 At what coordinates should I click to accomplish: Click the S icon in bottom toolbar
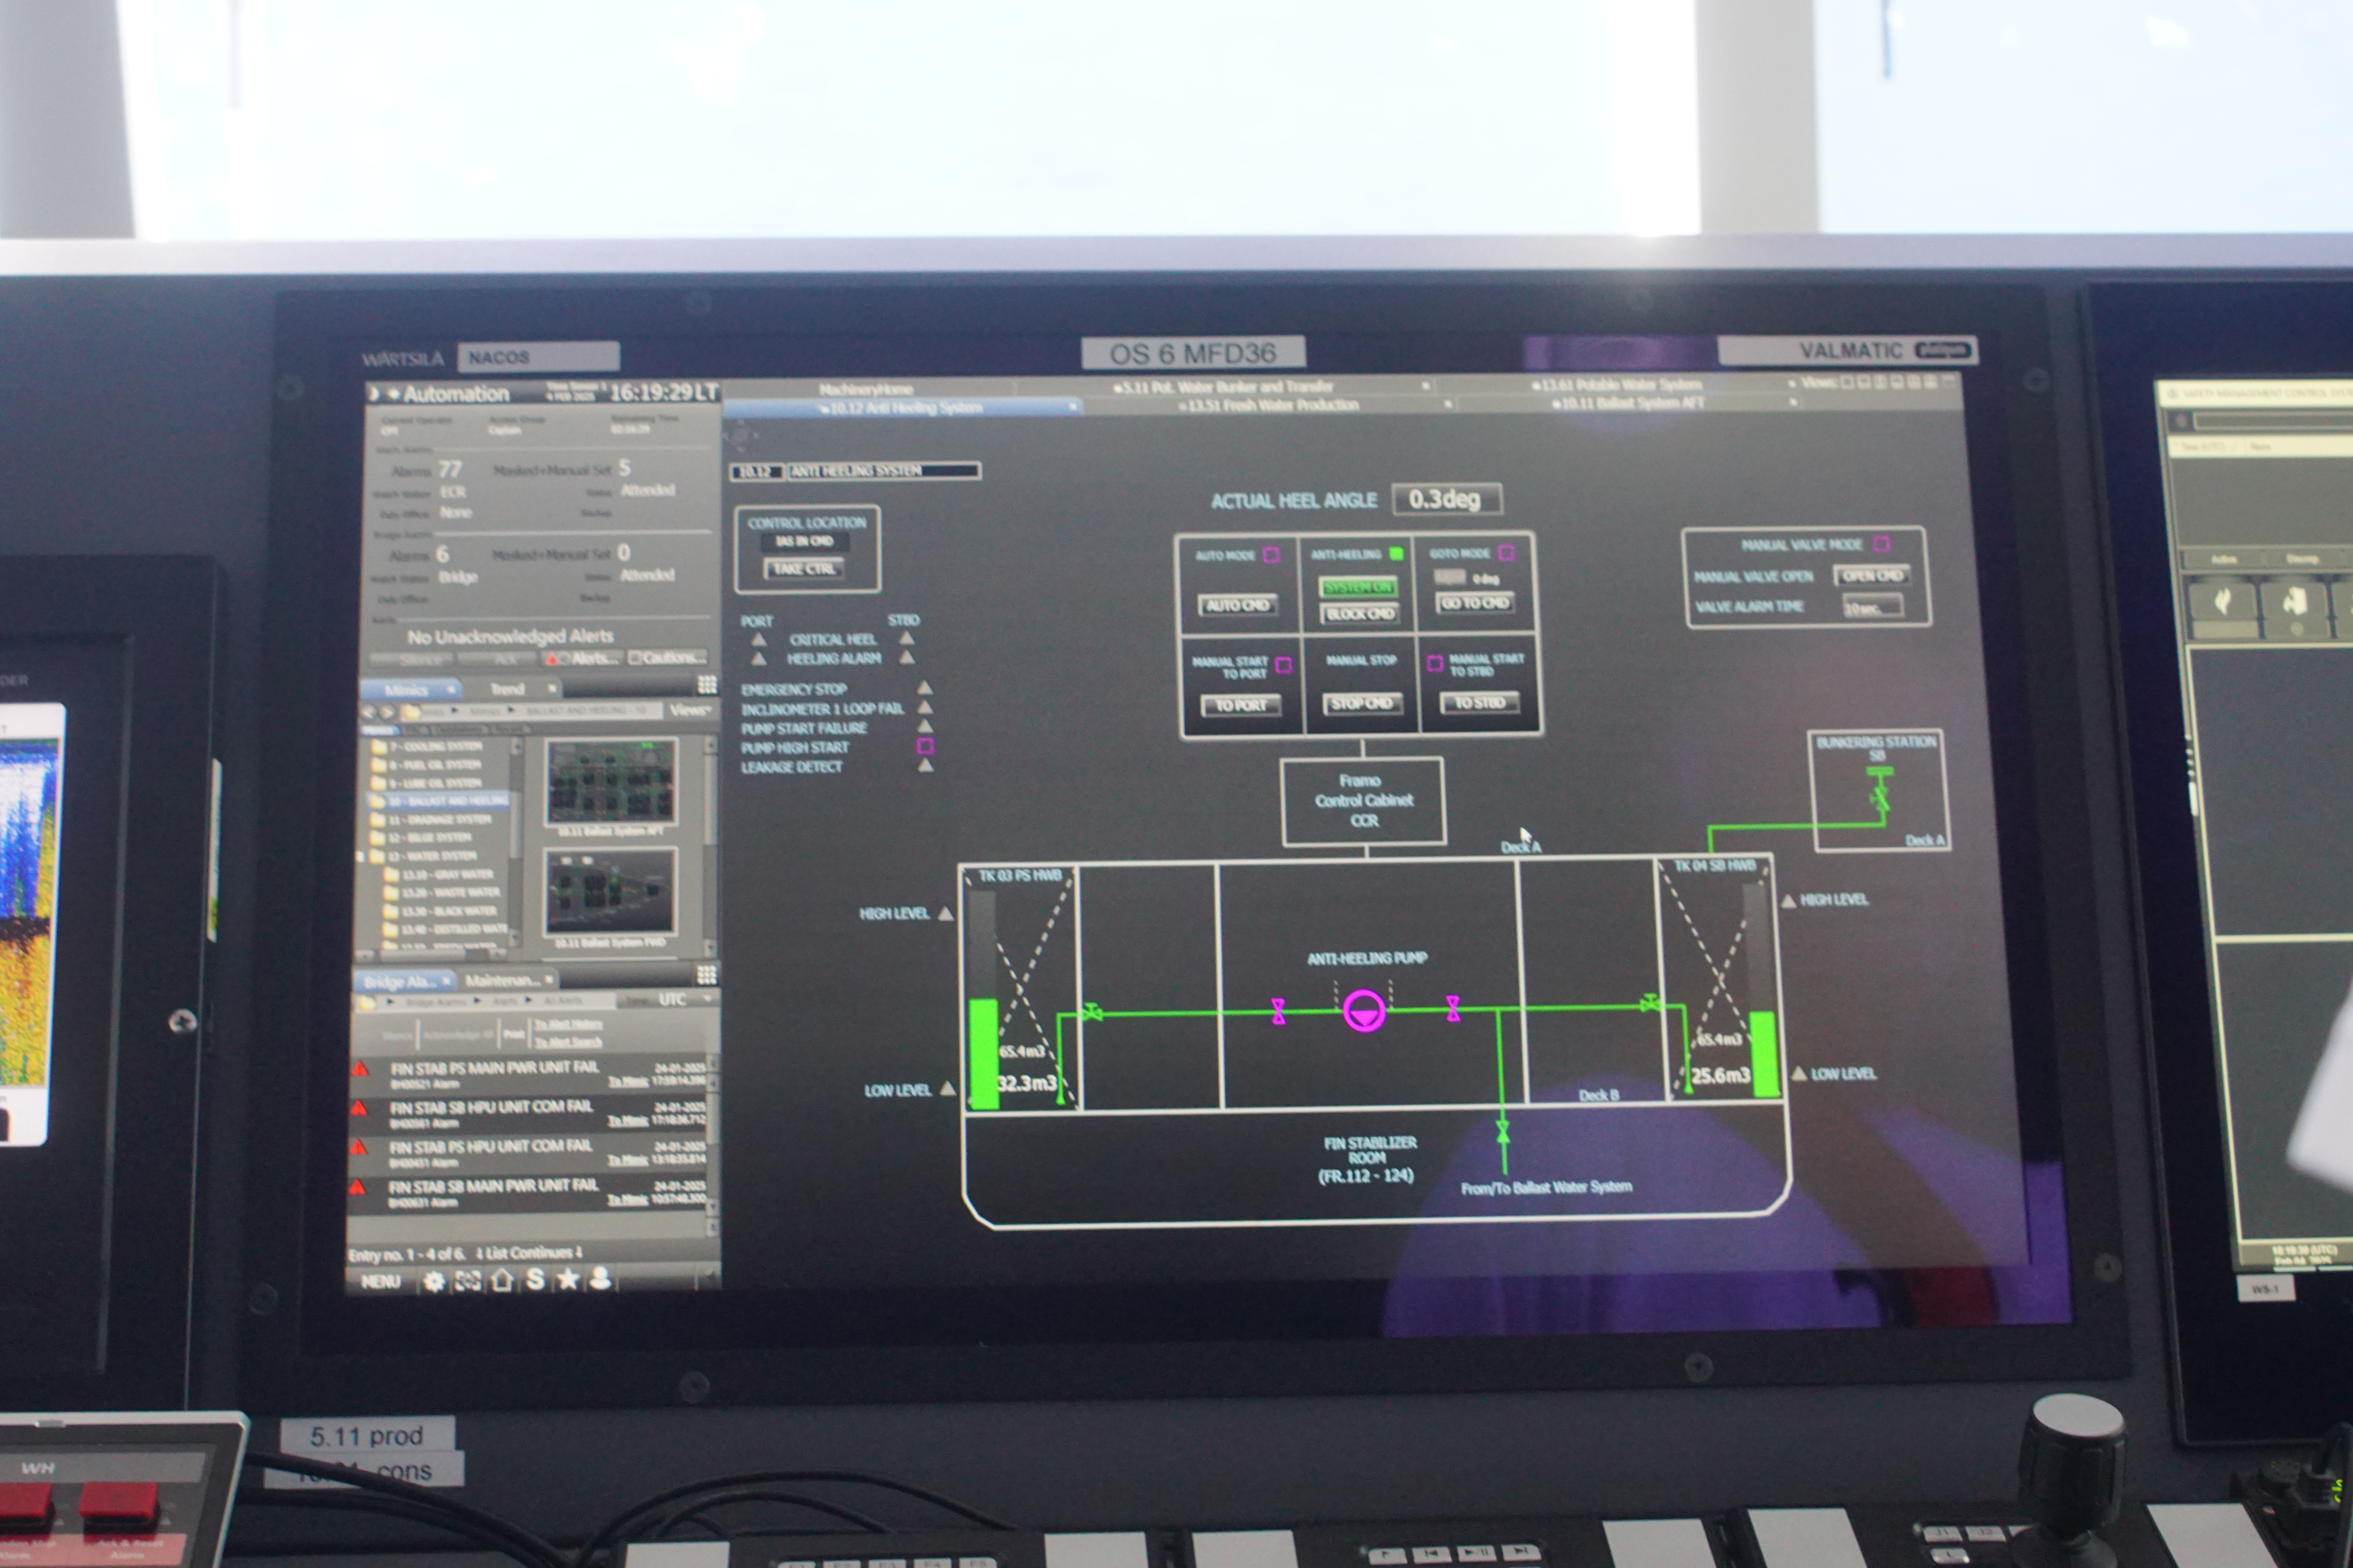(535, 1279)
